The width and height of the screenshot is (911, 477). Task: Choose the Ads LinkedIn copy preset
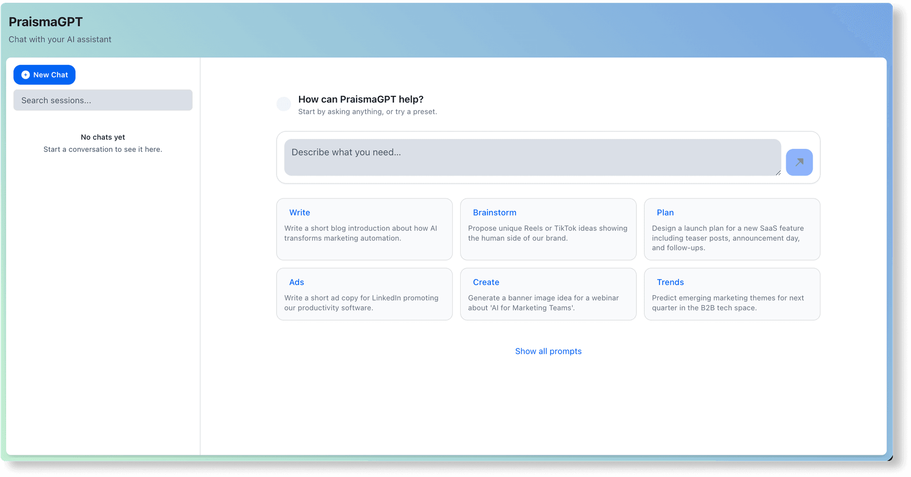tap(364, 294)
